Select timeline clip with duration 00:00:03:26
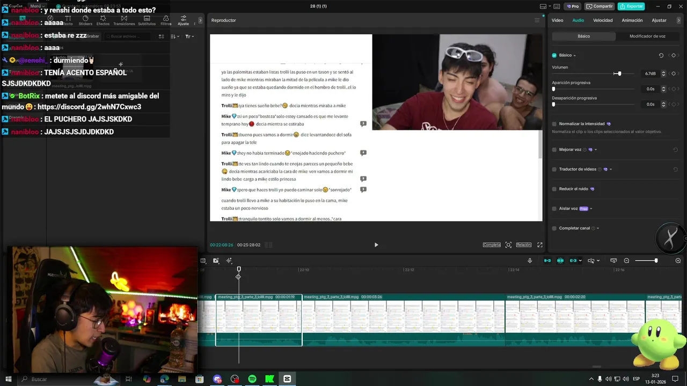 [x=404, y=320]
